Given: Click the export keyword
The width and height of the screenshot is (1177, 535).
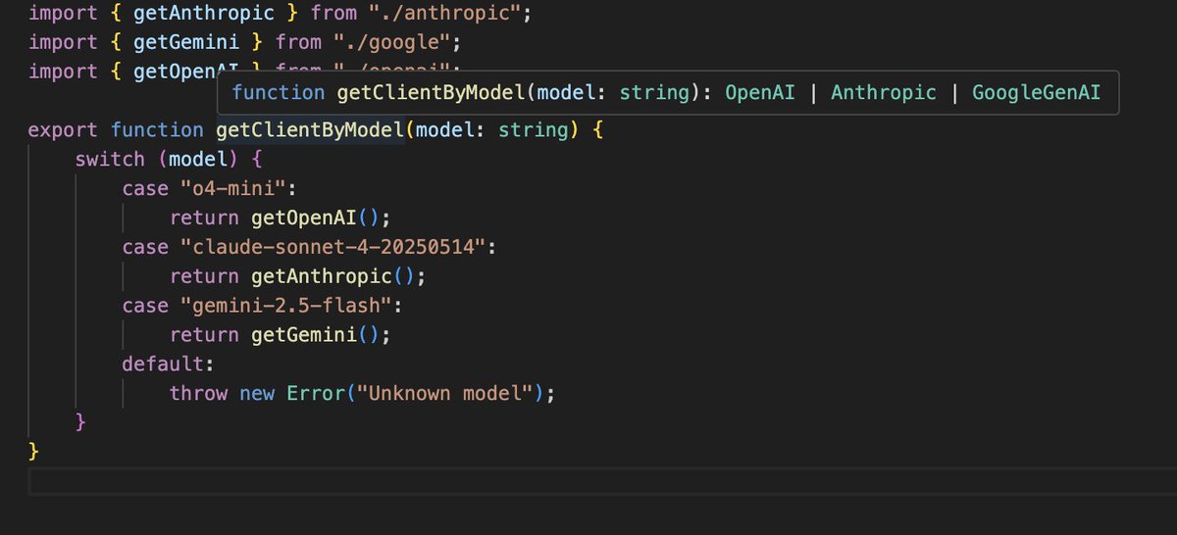Looking at the screenshot, I should [x=63, y=129].
